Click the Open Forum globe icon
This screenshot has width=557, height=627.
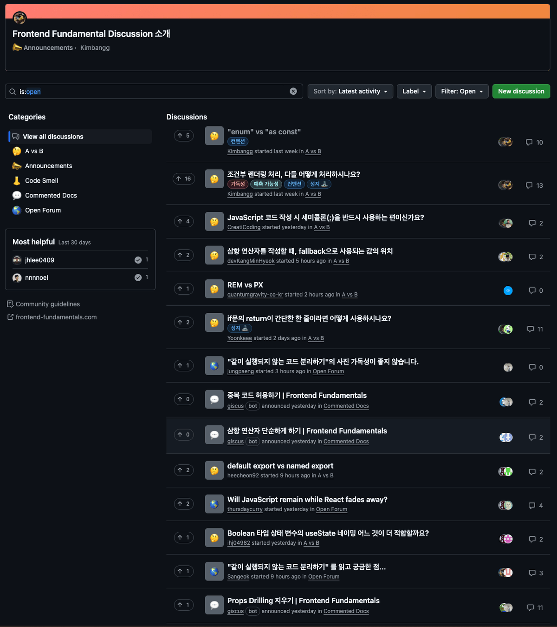[16, 210]
